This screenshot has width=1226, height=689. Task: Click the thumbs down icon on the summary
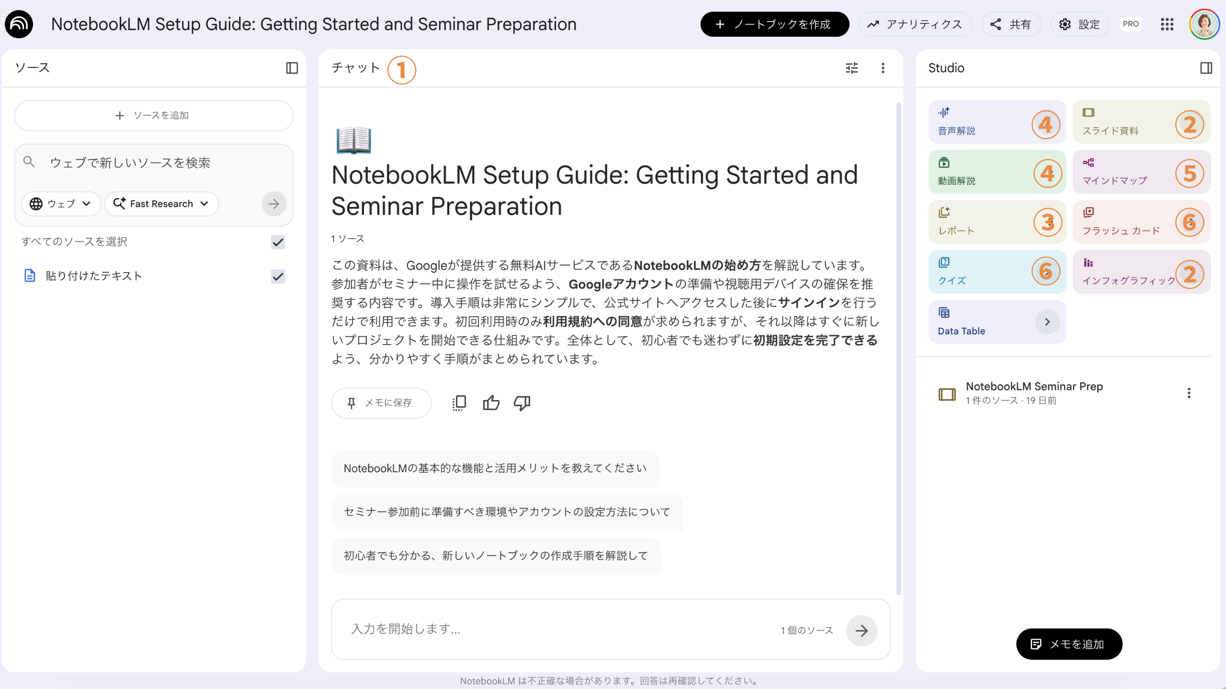(x=522, y=403)
